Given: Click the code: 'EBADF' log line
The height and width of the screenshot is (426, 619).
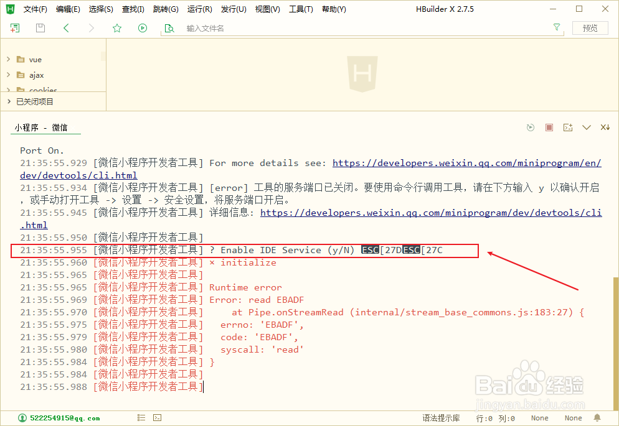Looking at the screenshot, I should tap(159, 337).
